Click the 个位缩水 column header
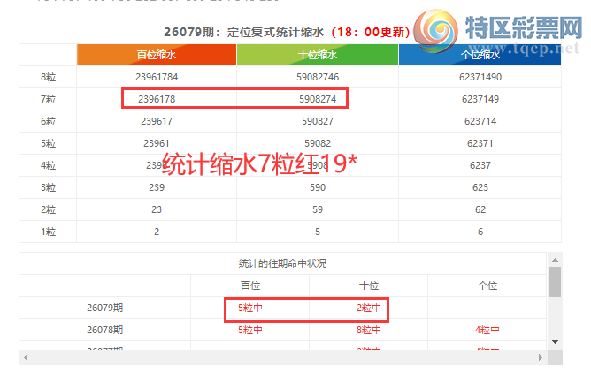Viewport: 591px width, 380px height. click(480, 55)
